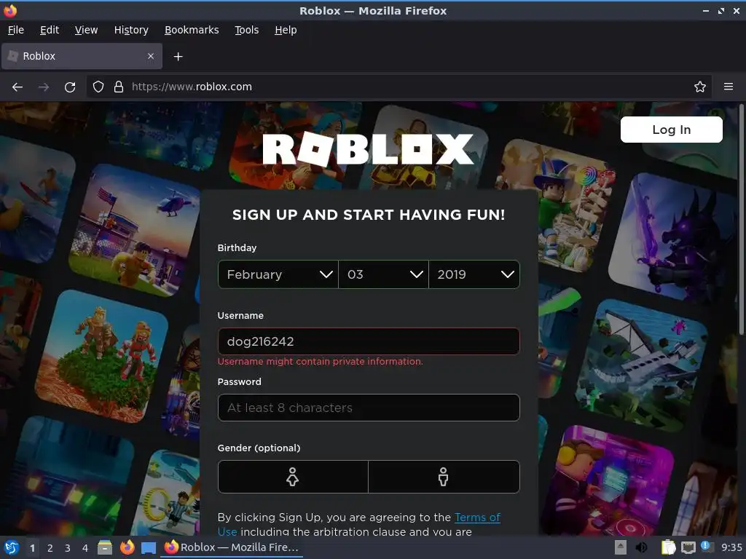Reload the current Roblox page

[x=70, y=87]
